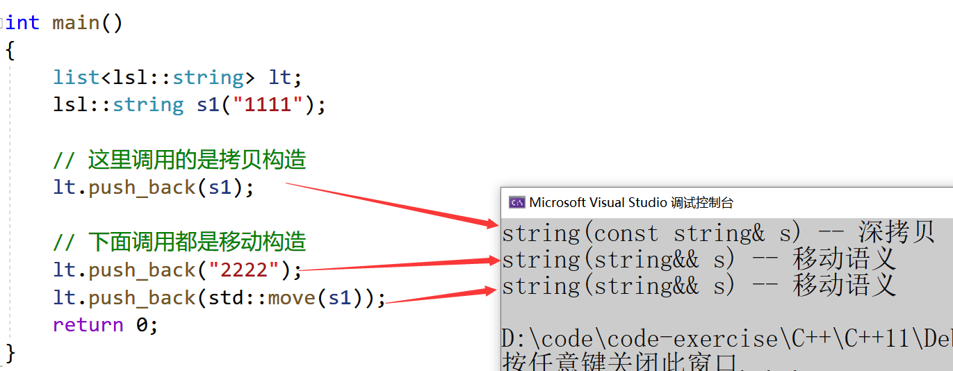Click the first 移动语义 console output line
The height and width of the screenshot is (371, 953).
699,259
